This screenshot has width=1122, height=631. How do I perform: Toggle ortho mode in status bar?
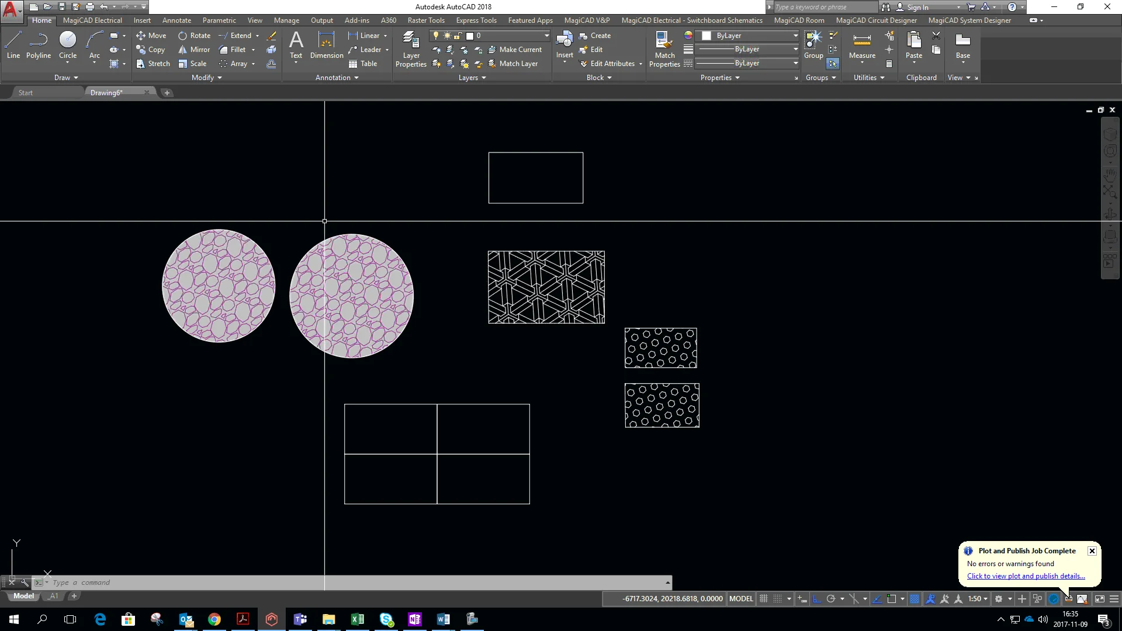818,599
